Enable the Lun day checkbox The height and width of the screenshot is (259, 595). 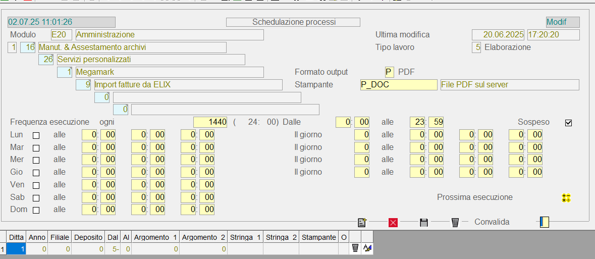[36, 135]
